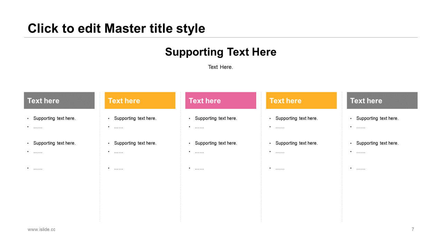Screen dimensions: 442x248
Task: Select first Supporting text under first orange header
Action: (135, 118)
